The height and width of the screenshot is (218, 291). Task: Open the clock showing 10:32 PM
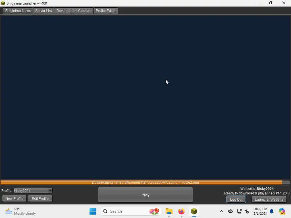coord(260,211)
